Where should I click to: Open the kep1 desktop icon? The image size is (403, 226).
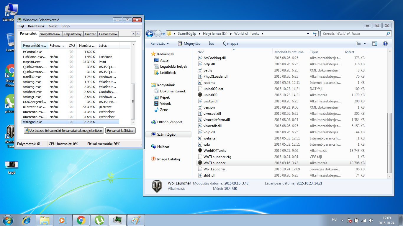click(12, 167)
